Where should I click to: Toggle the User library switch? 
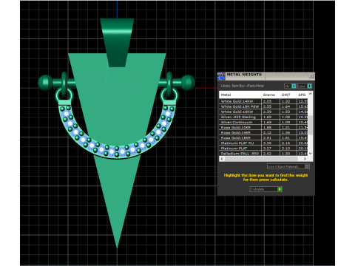click(x=305, y=86)
